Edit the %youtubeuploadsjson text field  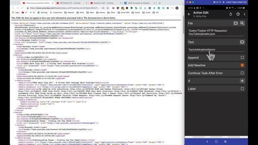coord(216,50)
